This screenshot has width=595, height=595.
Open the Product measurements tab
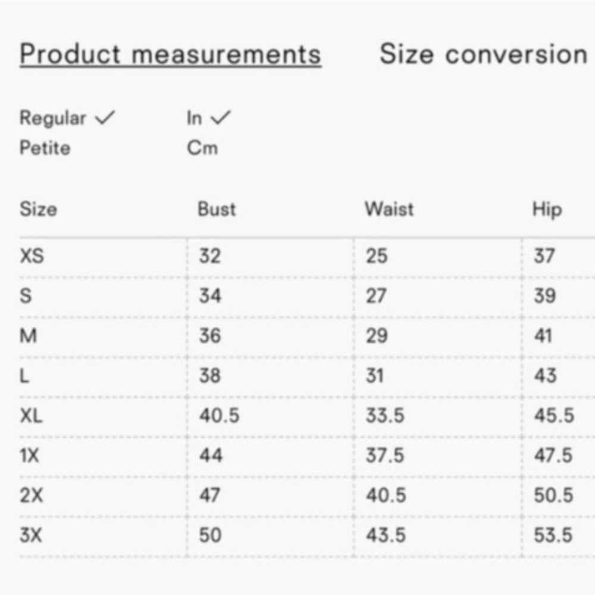click(170, 55)
